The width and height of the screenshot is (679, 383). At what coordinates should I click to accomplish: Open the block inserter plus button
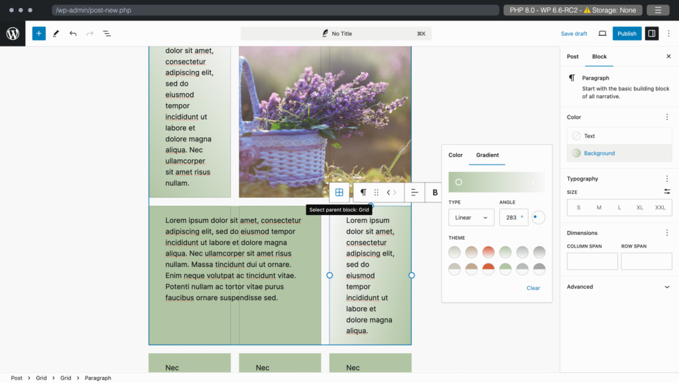(39, 33)
